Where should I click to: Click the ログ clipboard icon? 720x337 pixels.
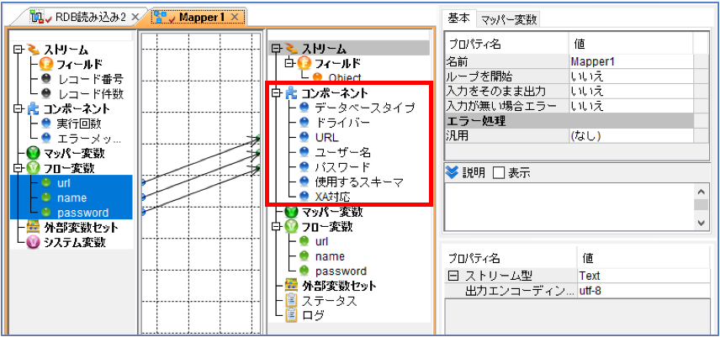pyautogui.click(x=291, y=315)
